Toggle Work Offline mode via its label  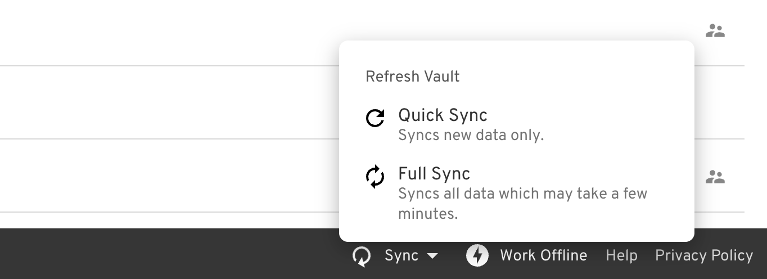(x=543, y=256)
